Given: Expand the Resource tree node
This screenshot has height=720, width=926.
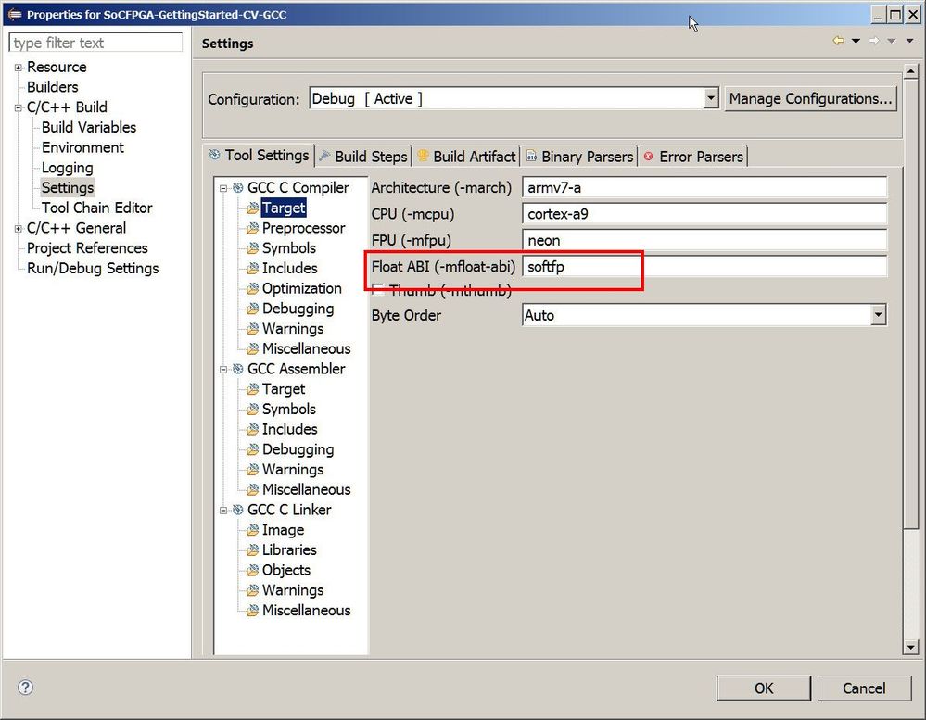Looking at the screenshot, I should click(x=19, y=68).
